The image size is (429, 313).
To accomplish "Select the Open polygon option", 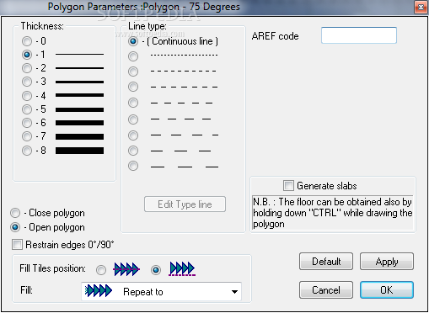I will point(15,227).
